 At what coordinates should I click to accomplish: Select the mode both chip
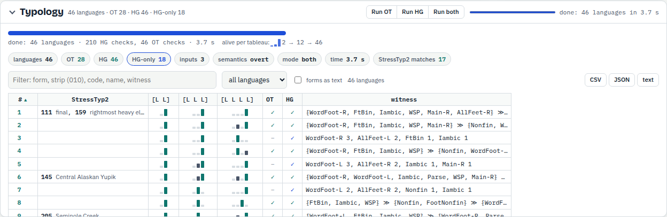[299, 59]
